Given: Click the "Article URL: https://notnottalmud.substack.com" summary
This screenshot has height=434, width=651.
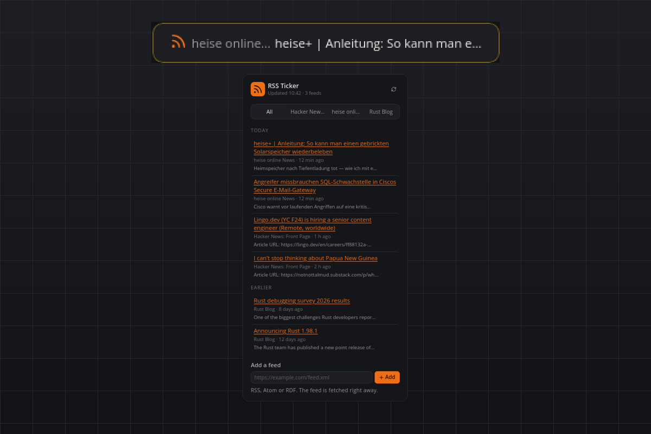Looking at the screenshot, I should point(316,275).
